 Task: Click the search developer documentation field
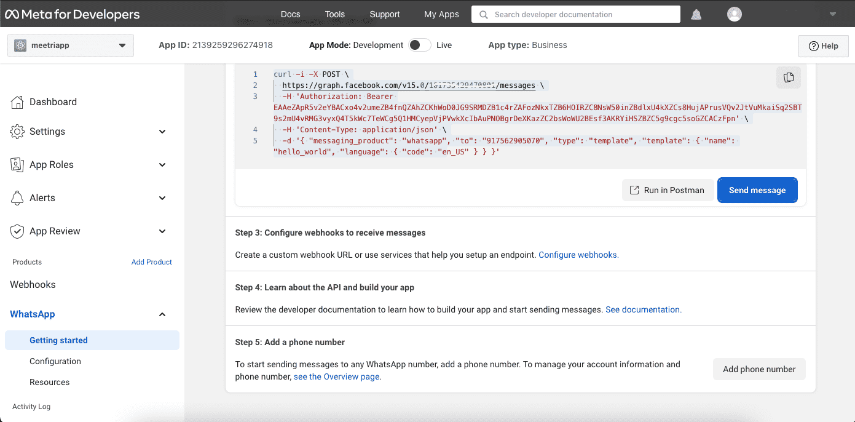576,14
